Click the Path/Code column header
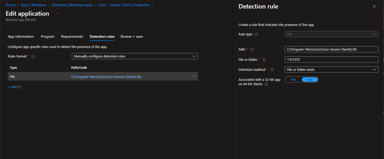Image resolution: width=384 pixels, height=159 pixels. click(79, 68)
